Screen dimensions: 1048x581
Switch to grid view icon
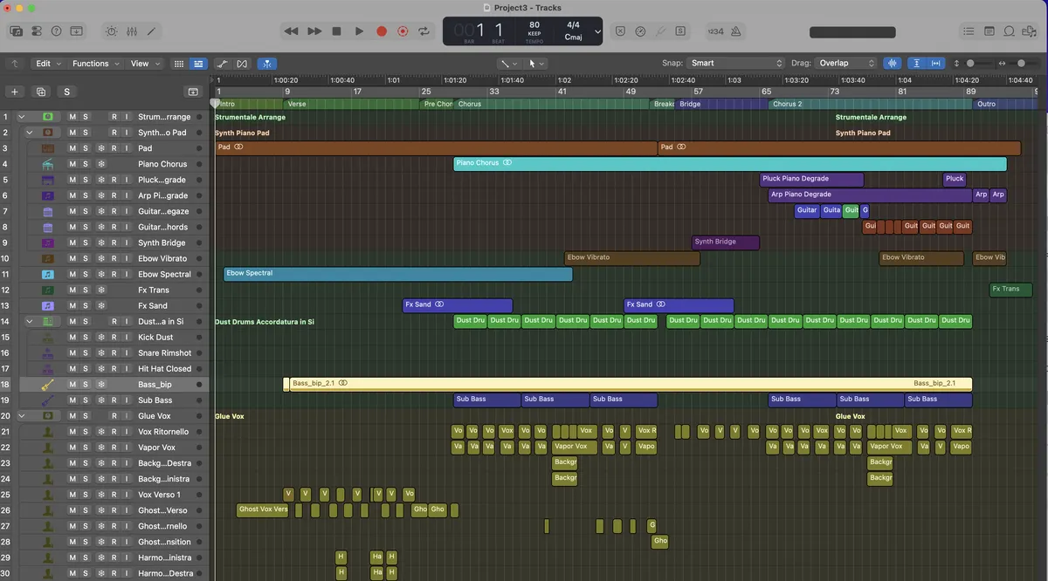pyautogui.click(x=179, y=64)
